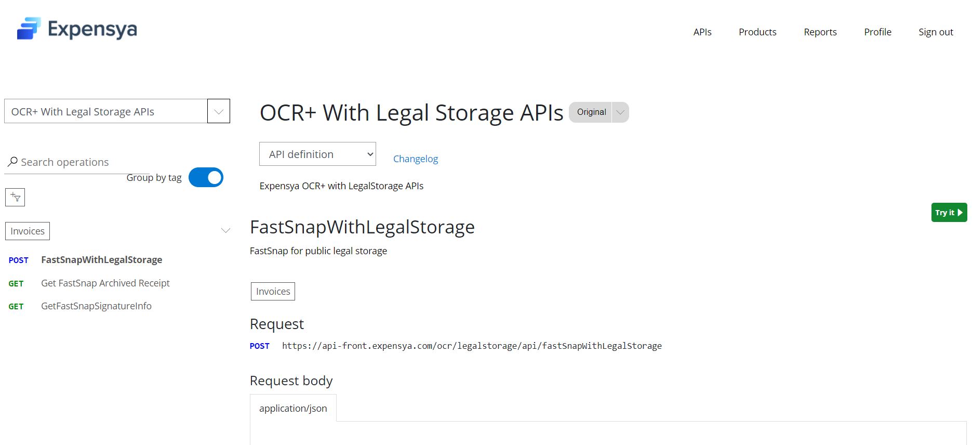972x445 pixels.
Task: Collapse the Invoices group chevron
Action: (x=225, y=231)
